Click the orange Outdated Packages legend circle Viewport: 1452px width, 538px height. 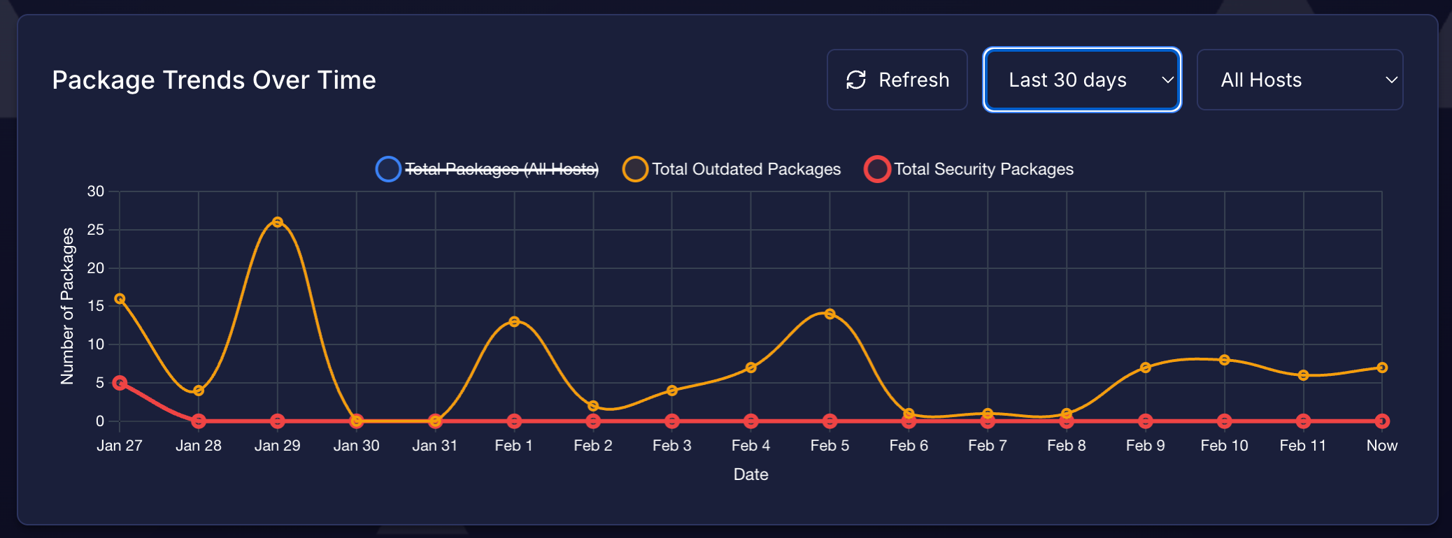(635, 169)
